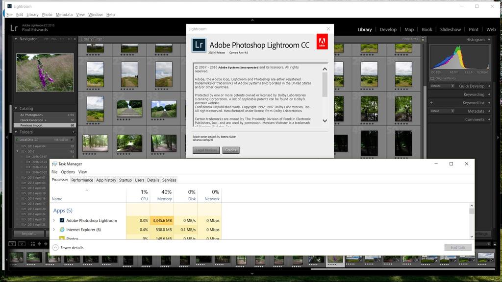Click the Lr logo in the About dialog
Screen dimensions: 502x282
pos(199,45)
